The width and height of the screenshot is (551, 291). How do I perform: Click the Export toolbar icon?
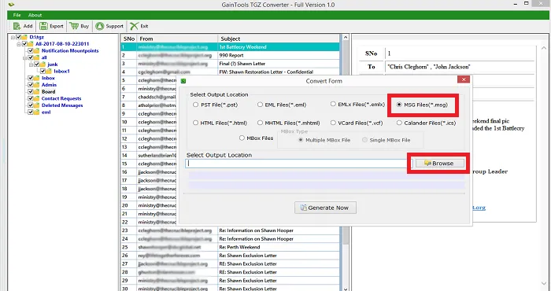(43, 26)
